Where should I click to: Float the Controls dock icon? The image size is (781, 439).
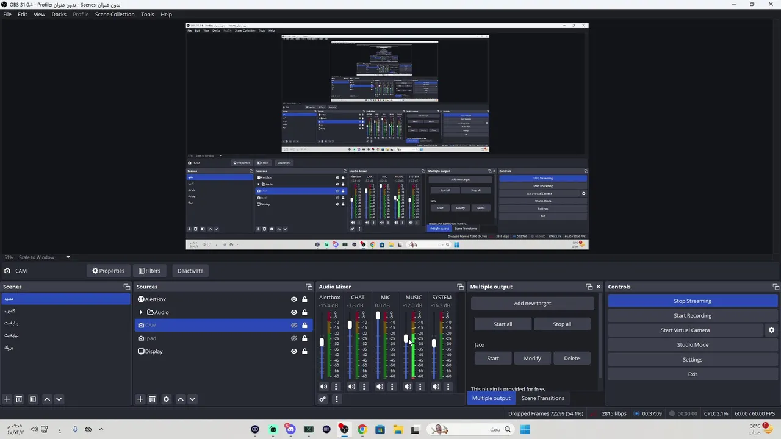click(776, 287)
